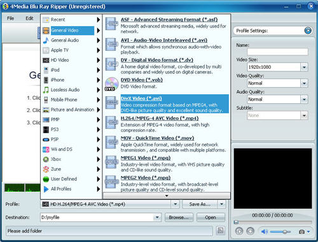
Task: Click the DVD disc icon for VOB
Action: (111, 84)
